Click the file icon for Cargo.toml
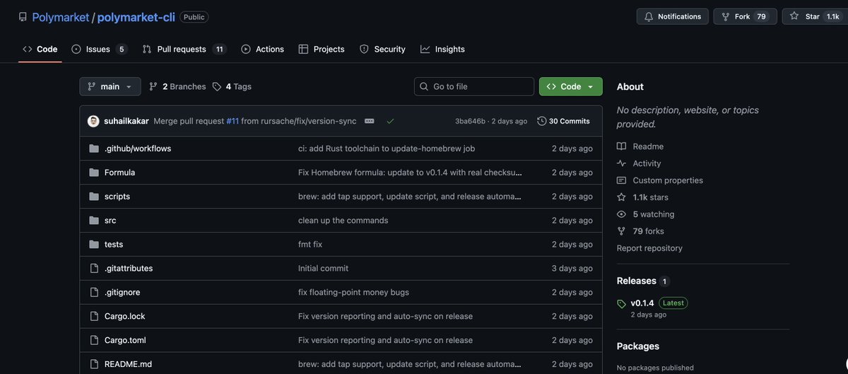The image size is (848, 374). [94, 341]
